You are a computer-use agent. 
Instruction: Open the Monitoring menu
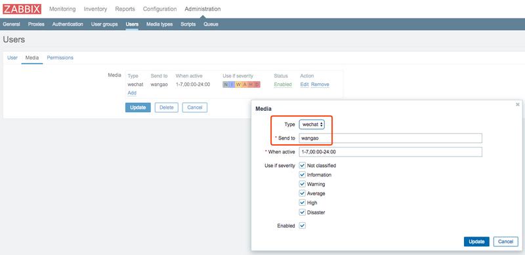click(x=62, y=9)
